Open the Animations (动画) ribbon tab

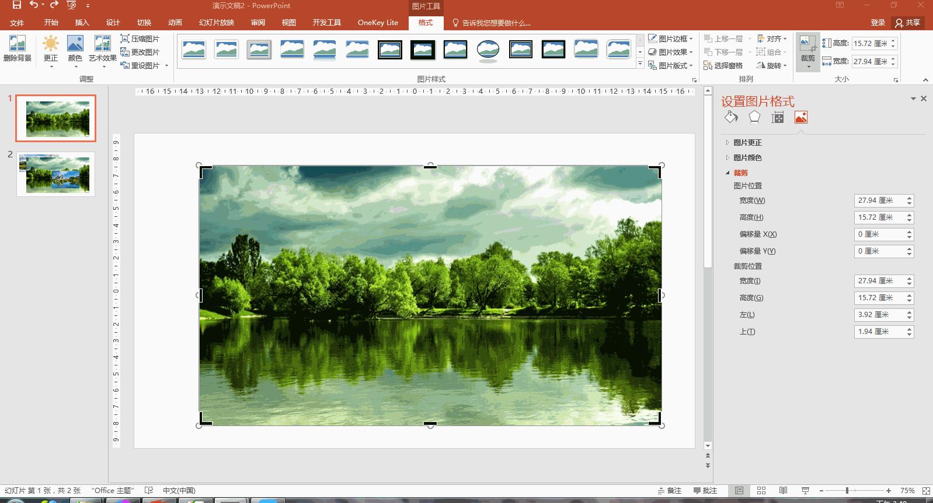[x=175, y=23]
